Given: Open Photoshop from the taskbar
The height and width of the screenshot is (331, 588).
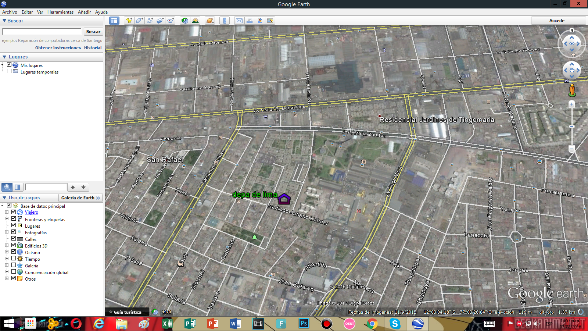Looking at the screenshot, I should 304,324.
